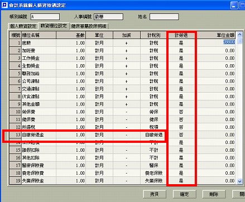
Task: Click the 計勞退 cell in the 勞保費 row
Action: coord(181,112)
